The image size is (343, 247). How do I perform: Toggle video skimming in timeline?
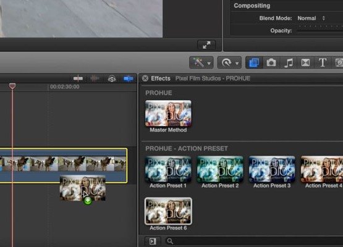tap(78, 78)
